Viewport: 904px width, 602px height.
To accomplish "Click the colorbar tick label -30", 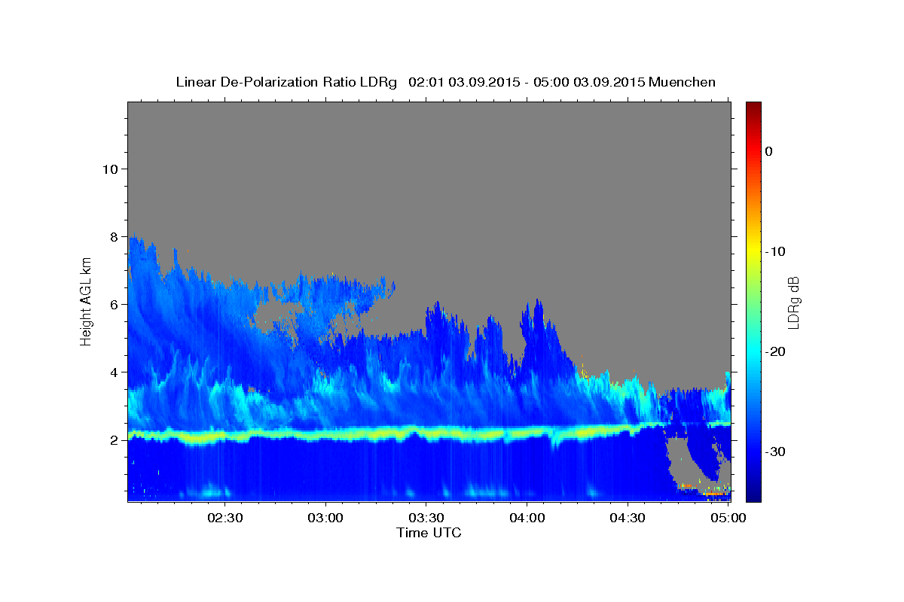I will tap(776, 451).
